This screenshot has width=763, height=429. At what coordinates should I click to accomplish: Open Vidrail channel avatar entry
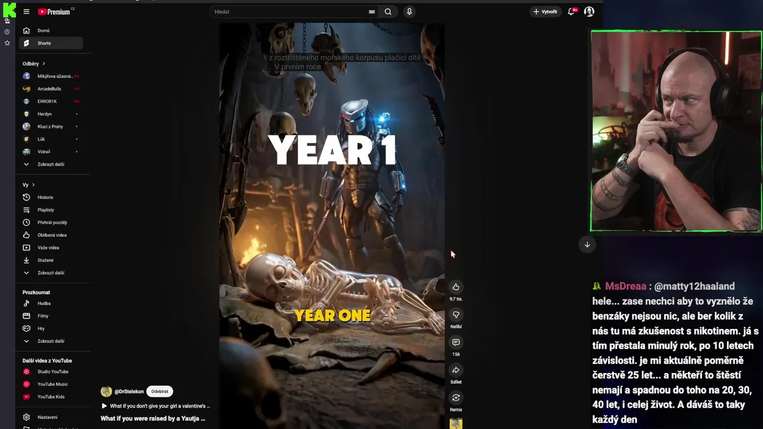click(x=26, y=151)
